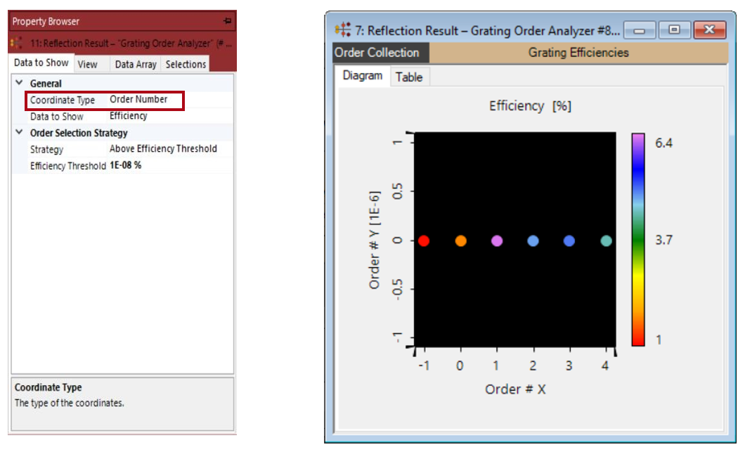The image size is (745, 452).
Task: Select the Data to Show property label
Action: tap(56, 117)
